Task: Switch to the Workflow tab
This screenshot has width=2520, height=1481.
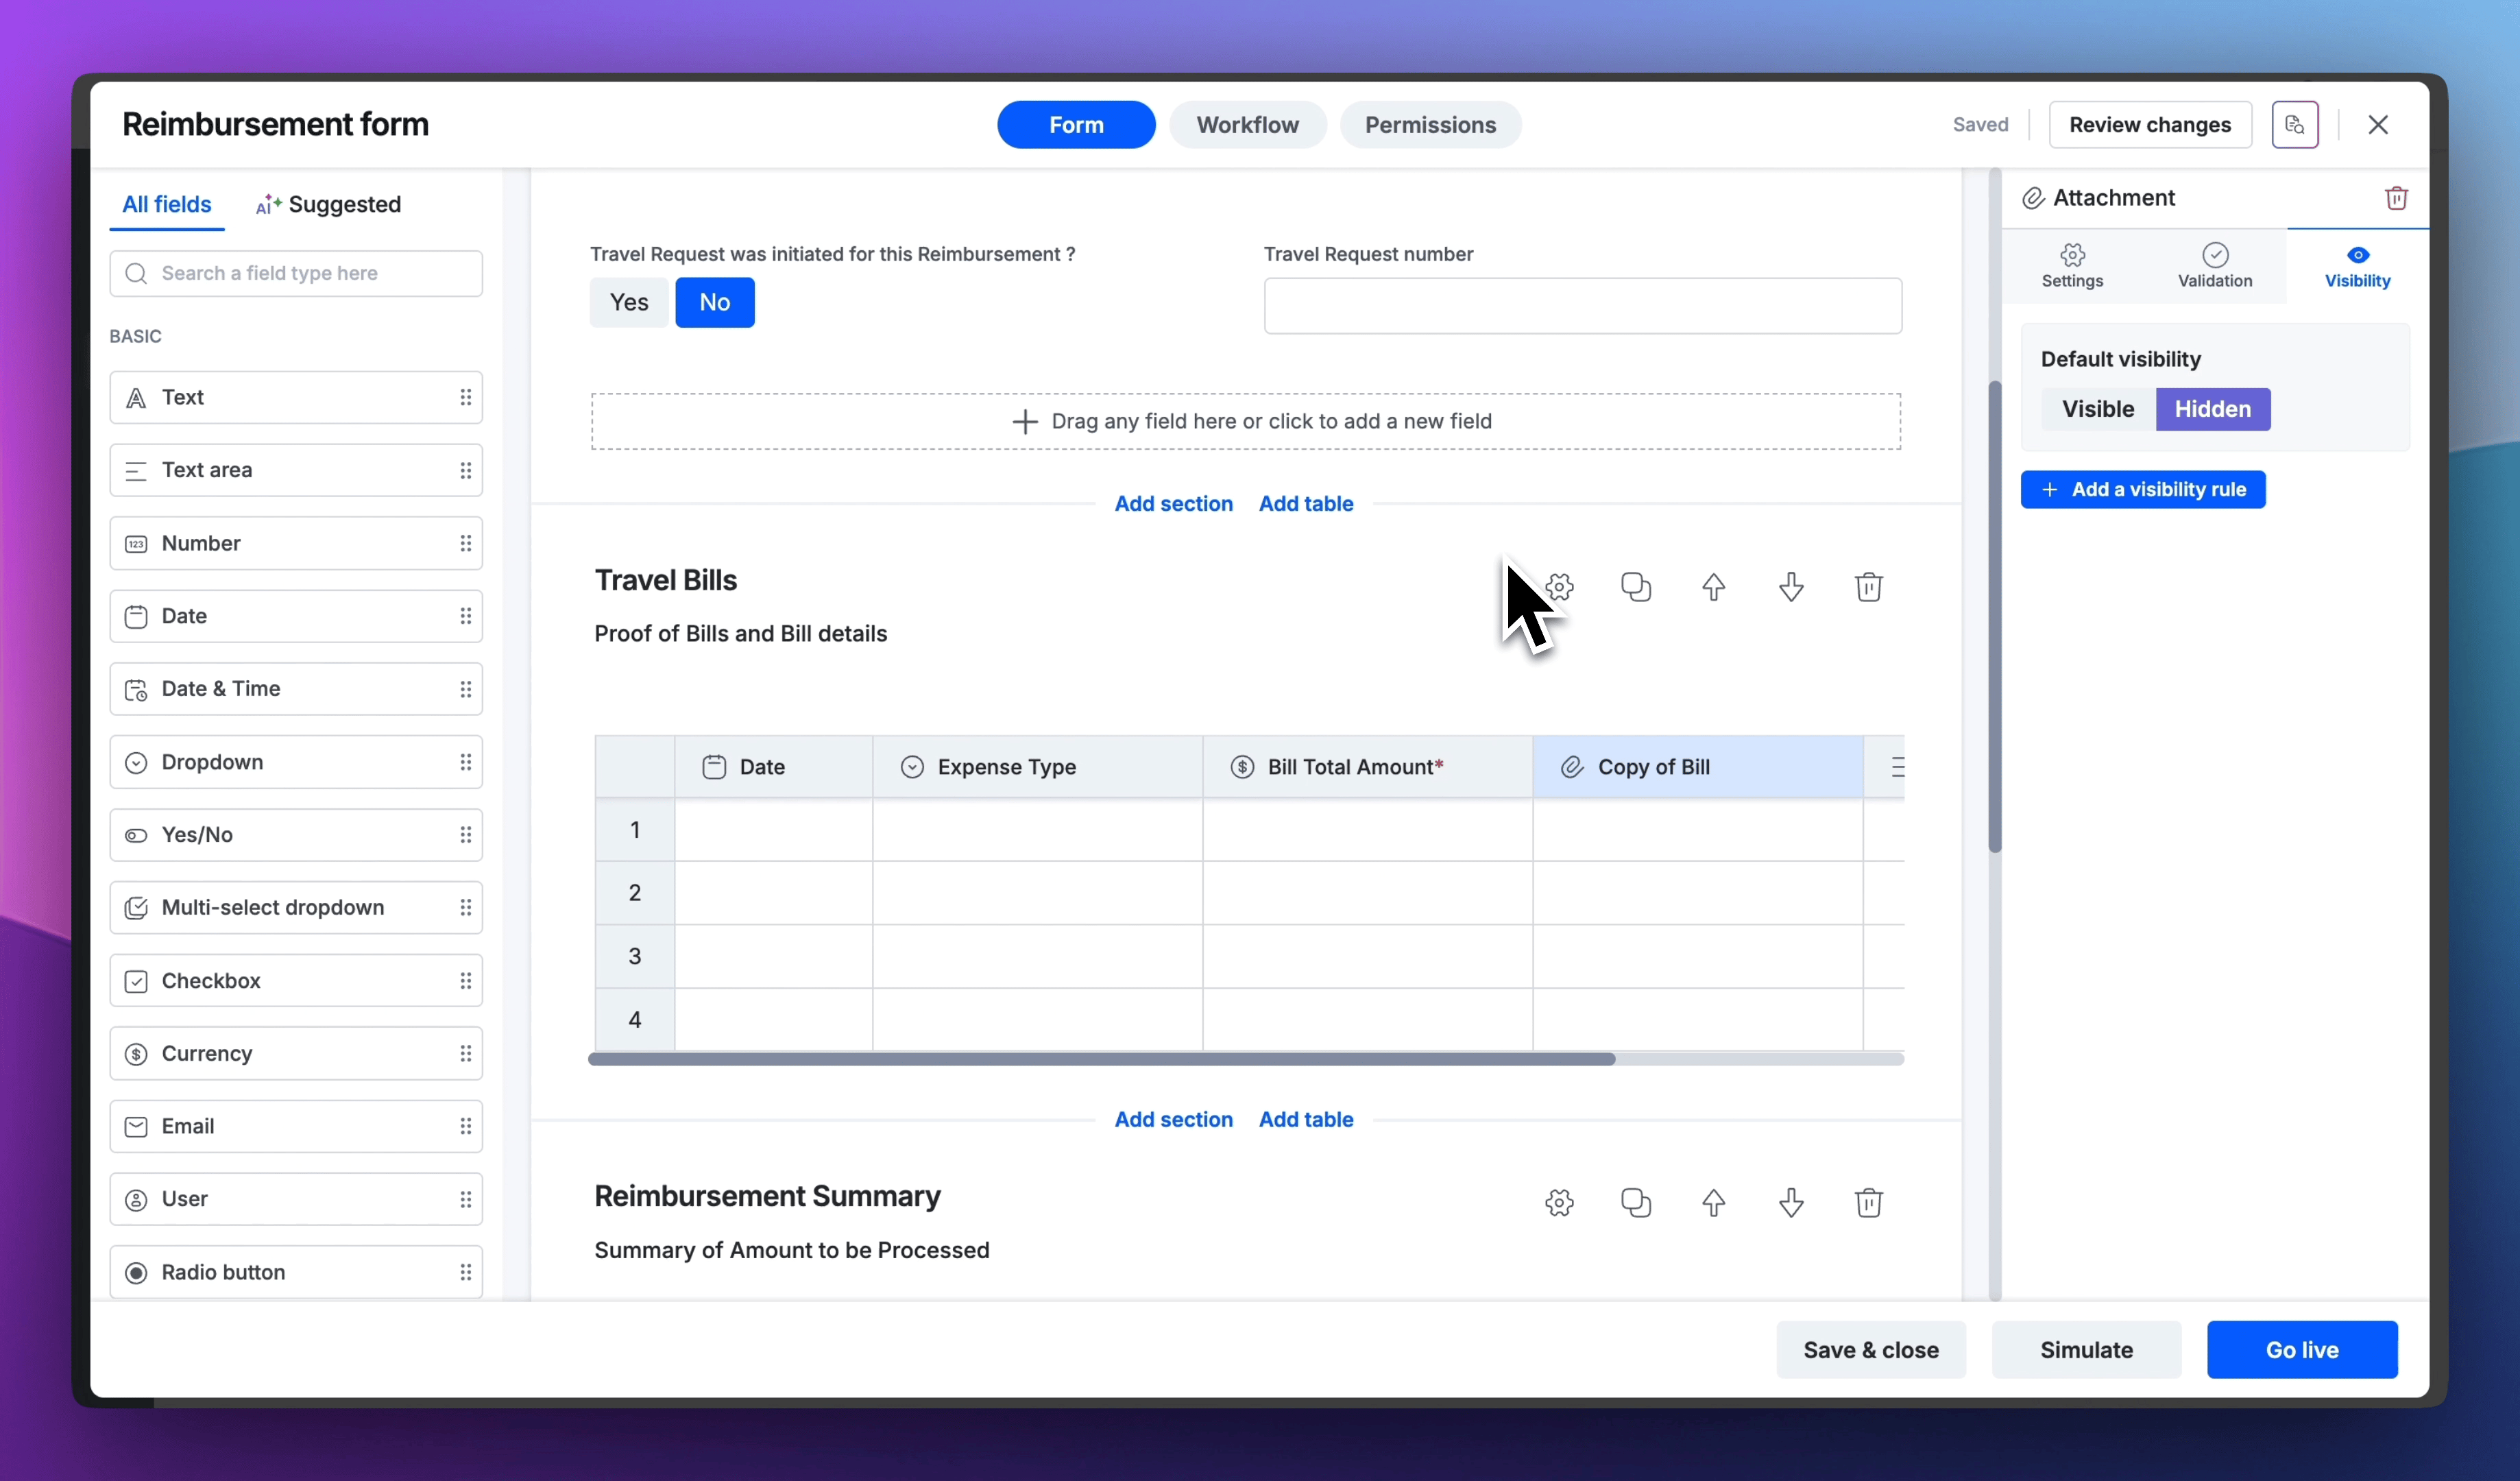Action: 1247,125
